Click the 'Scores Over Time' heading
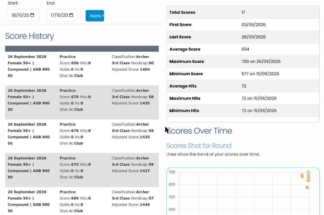 tap(199, 131)
